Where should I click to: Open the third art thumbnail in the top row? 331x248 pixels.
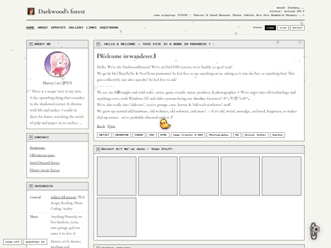(x=199, y=176)
